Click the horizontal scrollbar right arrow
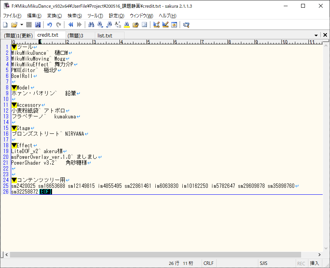The image size is (330, 268). [x=319, y=255]
